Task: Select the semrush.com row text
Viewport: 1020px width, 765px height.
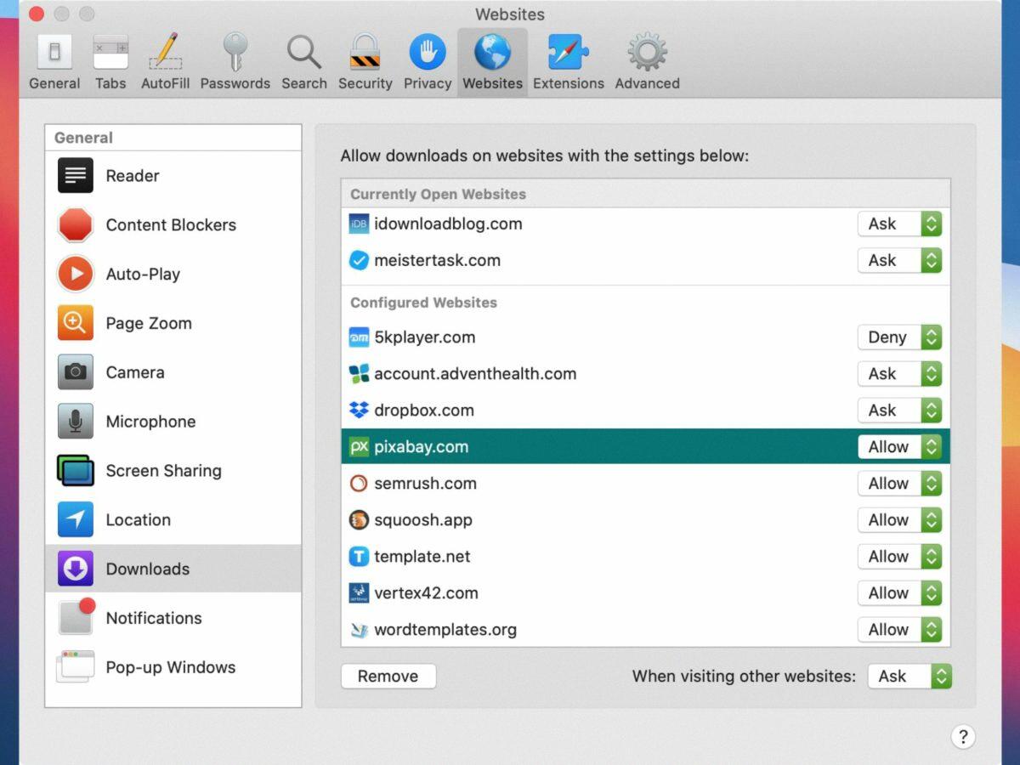Action: pyautogui.click(x=425, y=484)
